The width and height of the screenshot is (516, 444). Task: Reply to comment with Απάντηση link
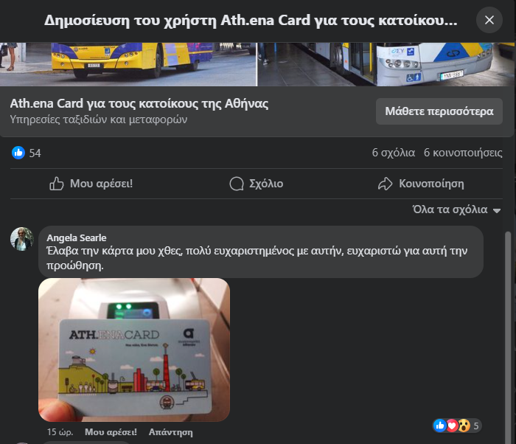170,432
